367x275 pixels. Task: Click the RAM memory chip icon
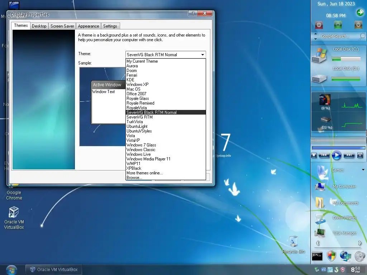[325, 120]
